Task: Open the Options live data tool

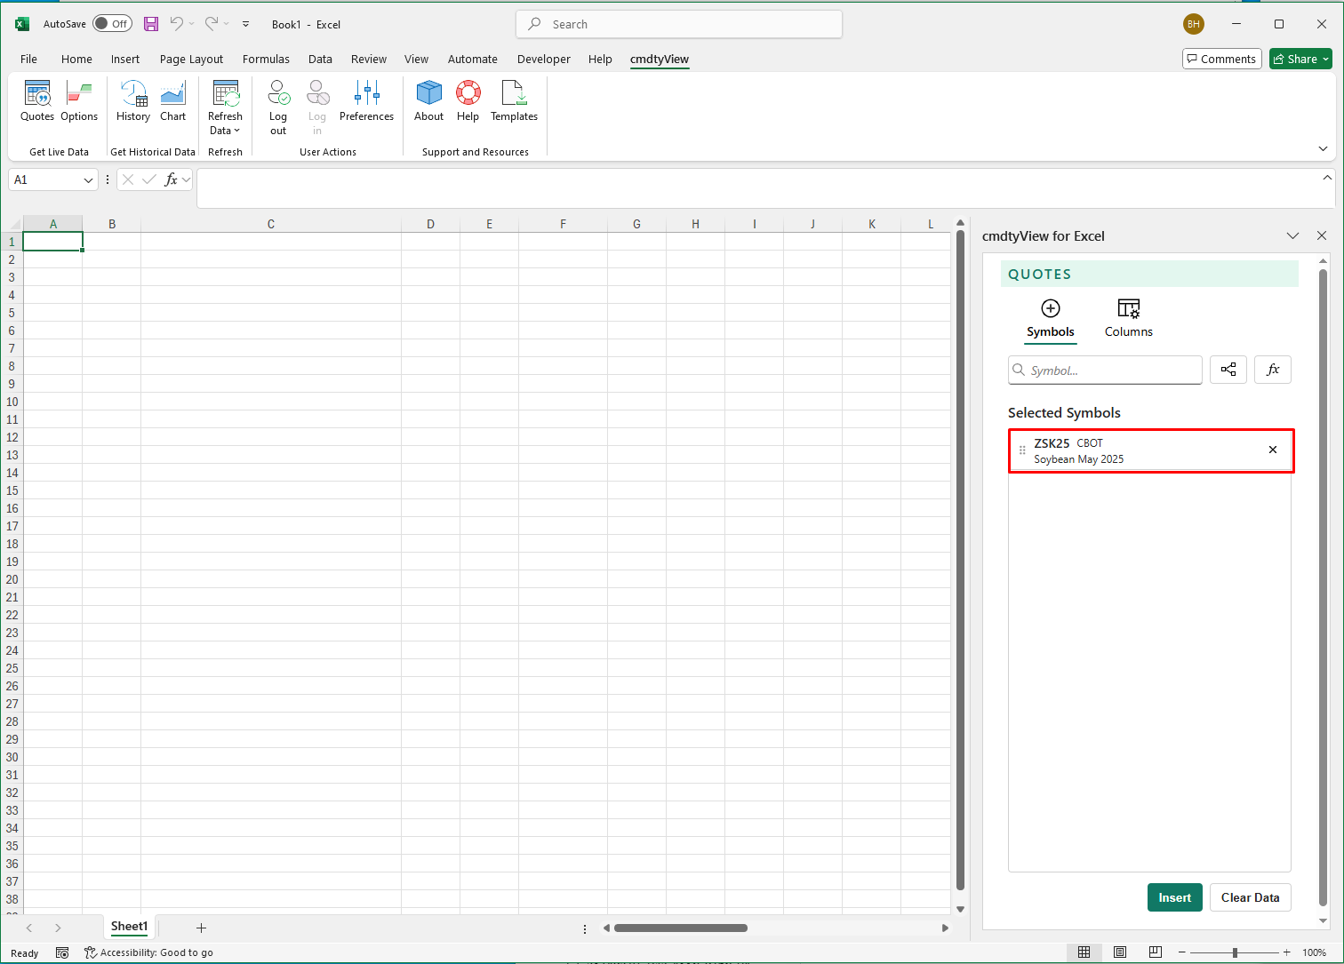Action: [x=79, y=101]
